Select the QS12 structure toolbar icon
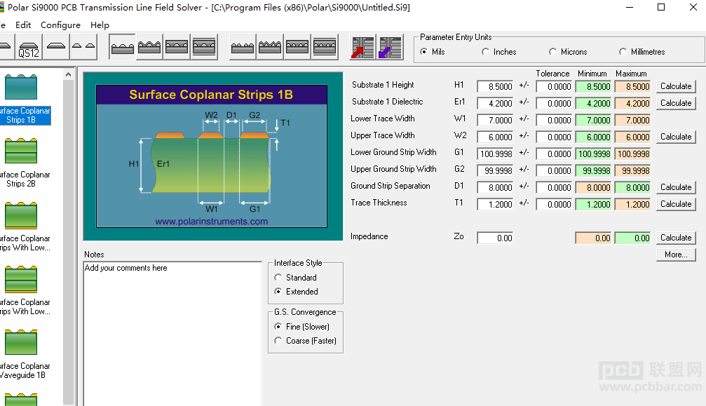Viewport: 706px width, 406px height. (x=28, y=47)
